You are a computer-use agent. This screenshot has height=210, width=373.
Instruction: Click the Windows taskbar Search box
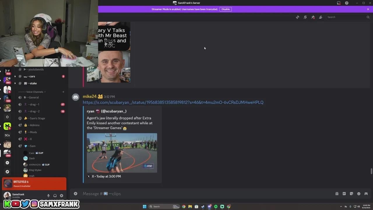point(164,206)
